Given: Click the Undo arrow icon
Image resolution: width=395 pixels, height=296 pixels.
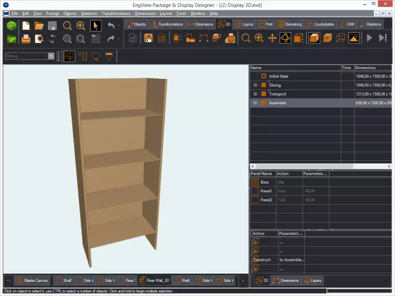Looking at the screenshot, I should [x=111, y=25].
